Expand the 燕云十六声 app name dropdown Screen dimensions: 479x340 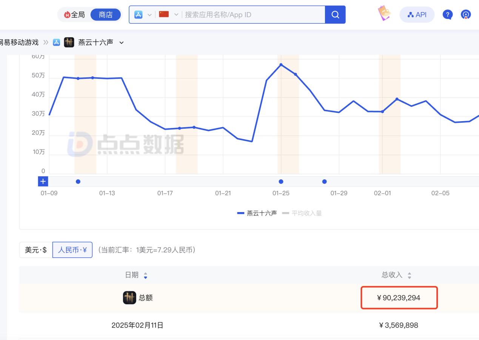122,43
